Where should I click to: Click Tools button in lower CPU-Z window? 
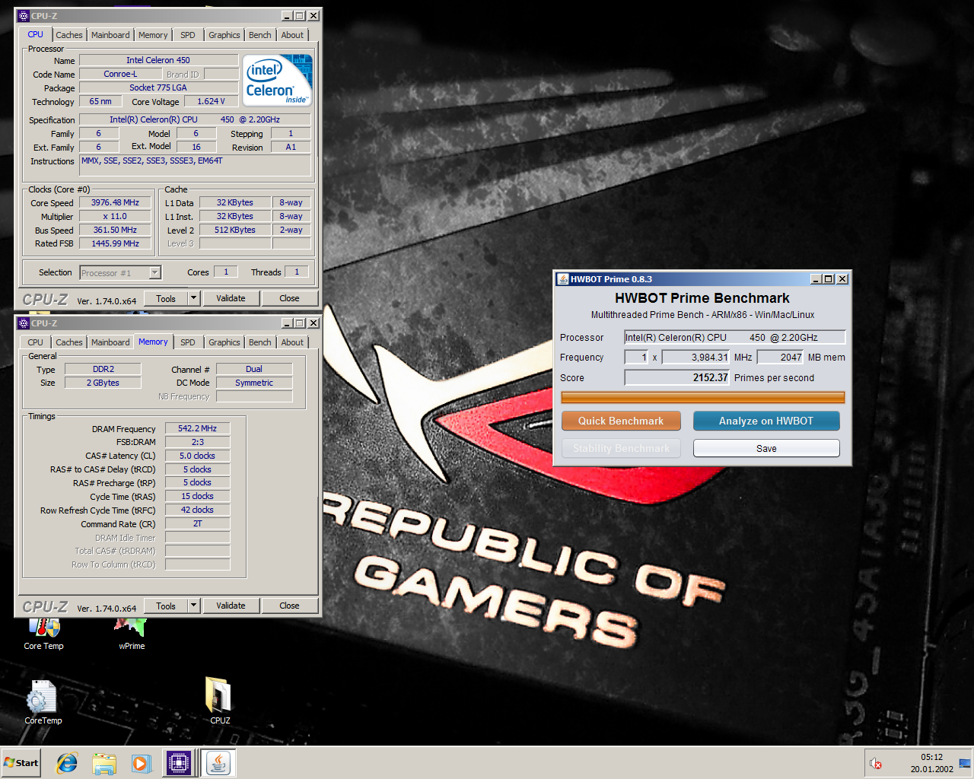[x=166, y=606]
